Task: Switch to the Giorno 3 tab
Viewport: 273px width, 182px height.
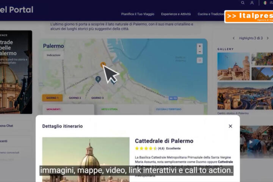Action: pyautogui.click(x=97, y=98)
